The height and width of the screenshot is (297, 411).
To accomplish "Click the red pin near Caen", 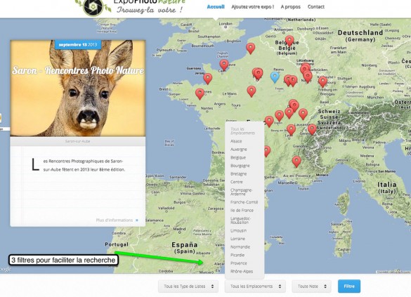I will (224, 65).
